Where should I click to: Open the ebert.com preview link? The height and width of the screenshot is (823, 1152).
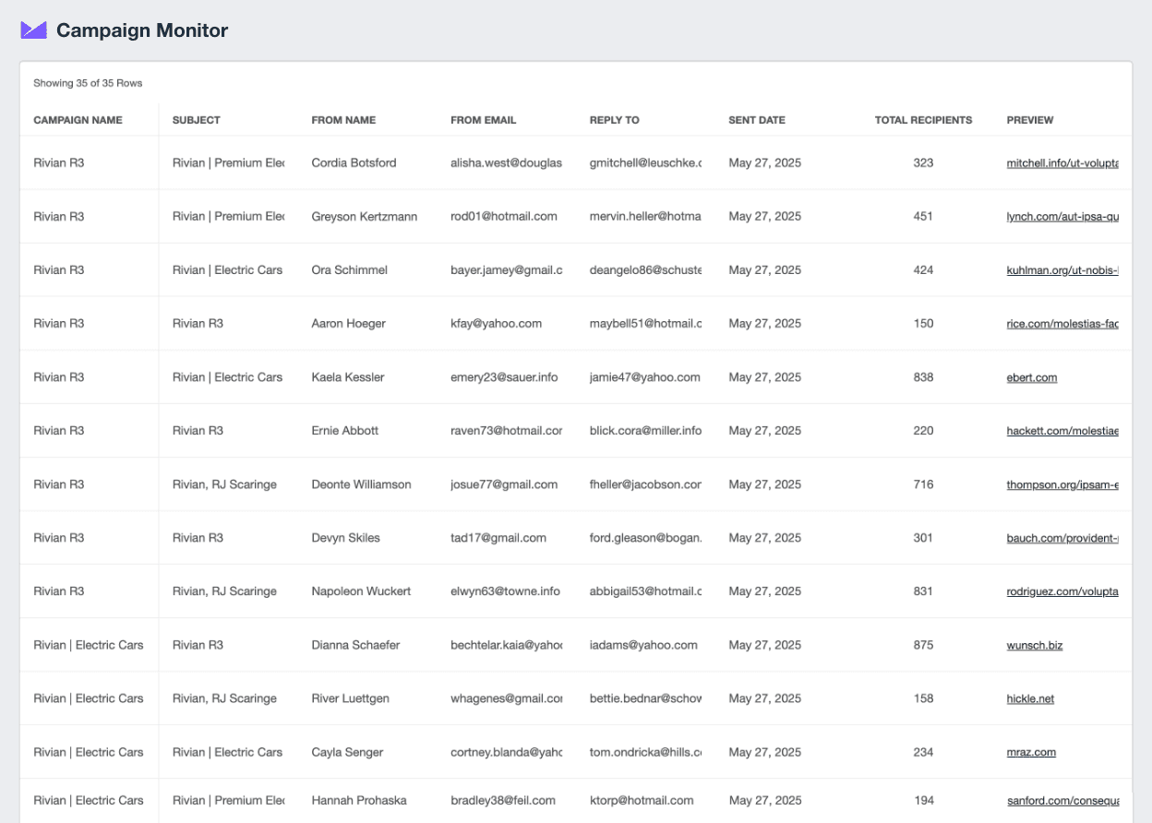[1031, 376]
